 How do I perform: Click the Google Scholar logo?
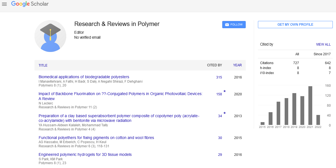tap(30, 4)
